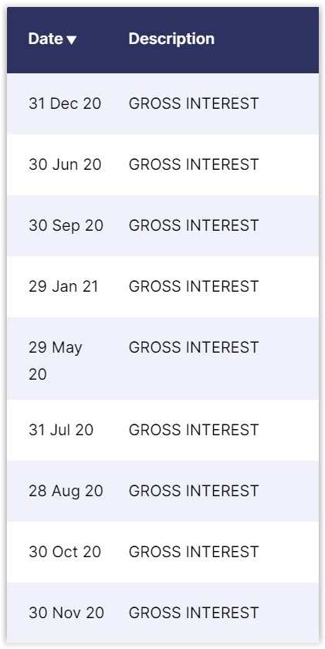Select the 30 Nov 20 date cell
Image resolution: width=325 pixels, height=649 pixels.
click(x=66, y=613)
